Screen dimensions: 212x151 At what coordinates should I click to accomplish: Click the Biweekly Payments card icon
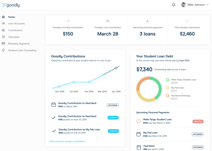(x=3, y=44)
